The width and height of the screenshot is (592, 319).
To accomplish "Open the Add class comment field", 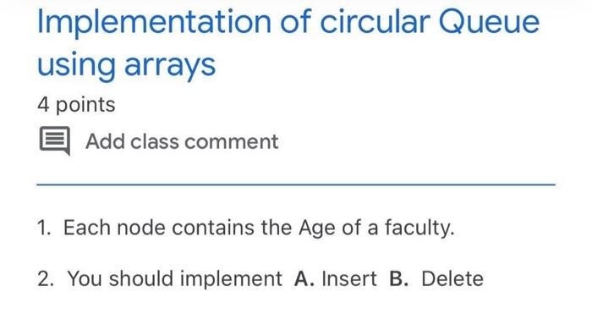I will [x=182, y=142].
